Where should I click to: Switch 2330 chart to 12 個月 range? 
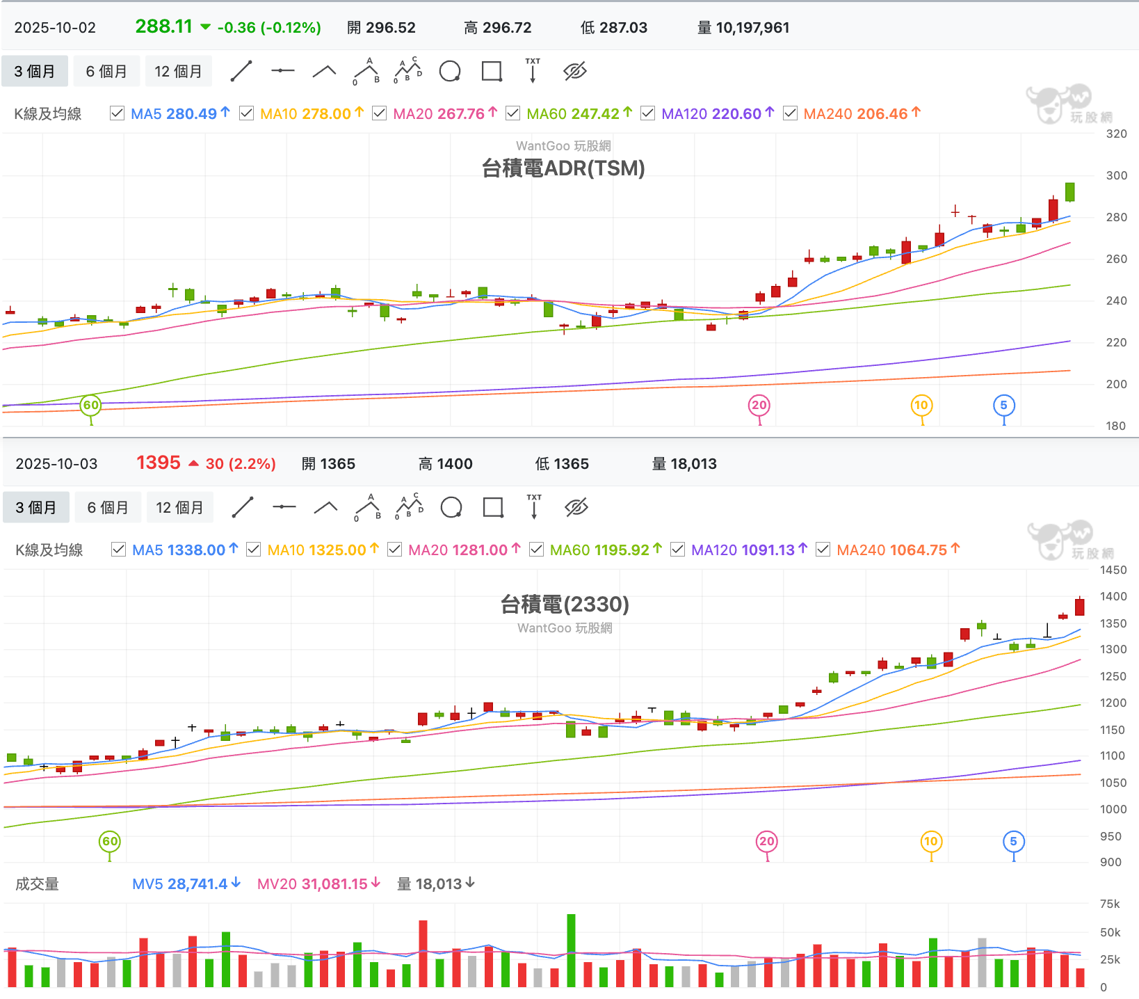click(x=179, y=507)
